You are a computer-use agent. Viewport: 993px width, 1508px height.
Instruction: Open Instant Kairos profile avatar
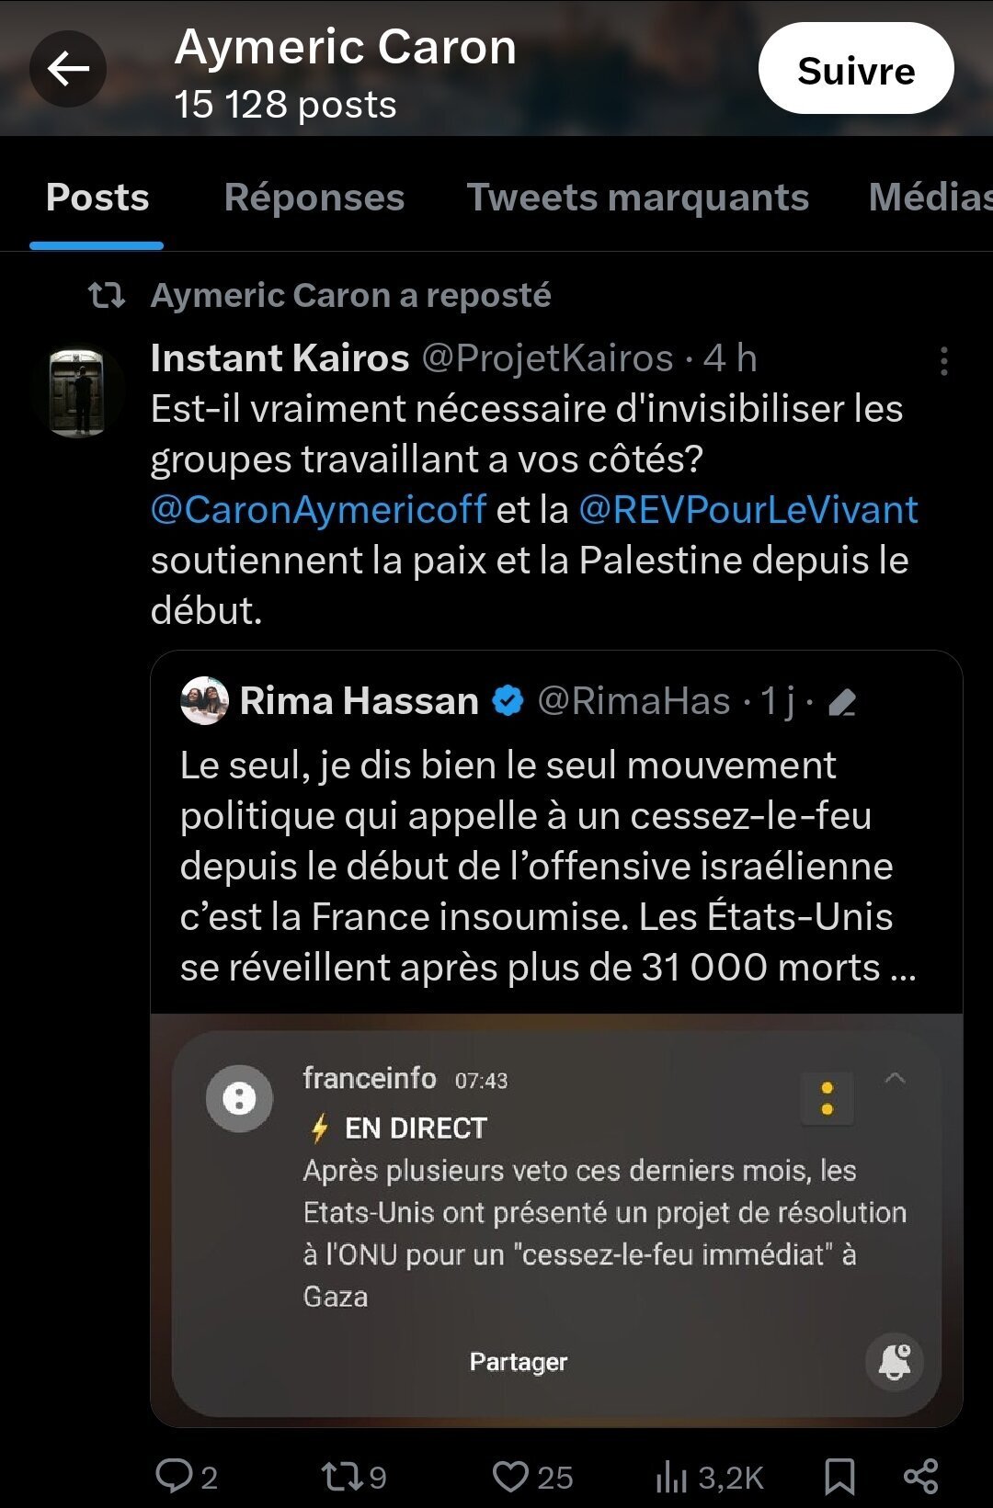coord(78,391)
